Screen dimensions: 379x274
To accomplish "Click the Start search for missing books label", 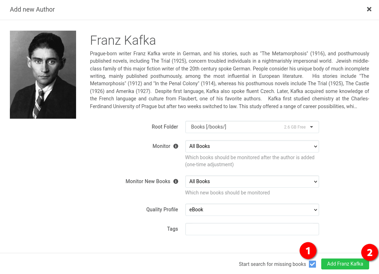I will pos(272,264).
